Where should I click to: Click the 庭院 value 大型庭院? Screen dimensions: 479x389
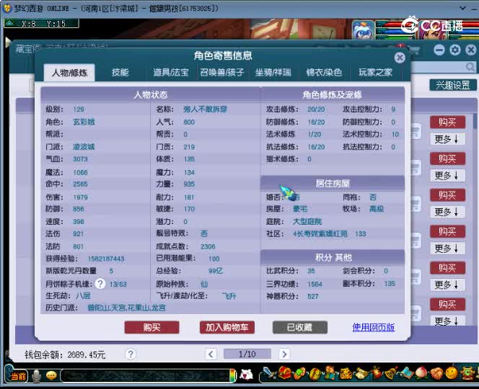pyautogui.click(x=307, y=221)
